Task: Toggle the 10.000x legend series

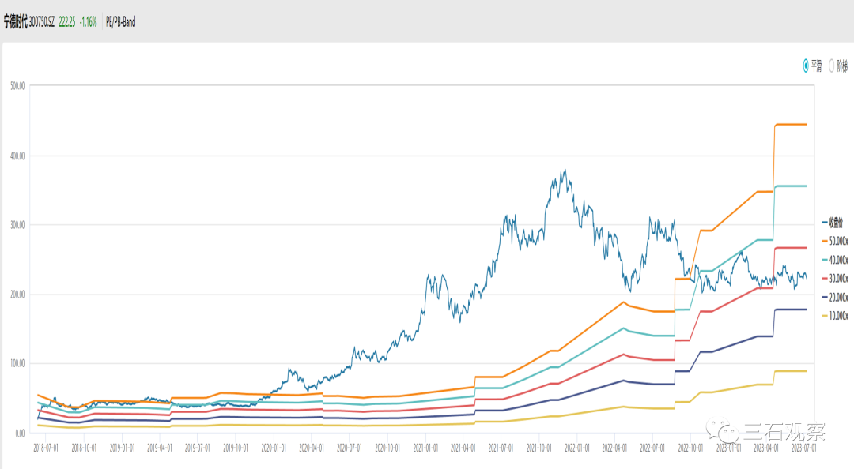Action: 834,316
